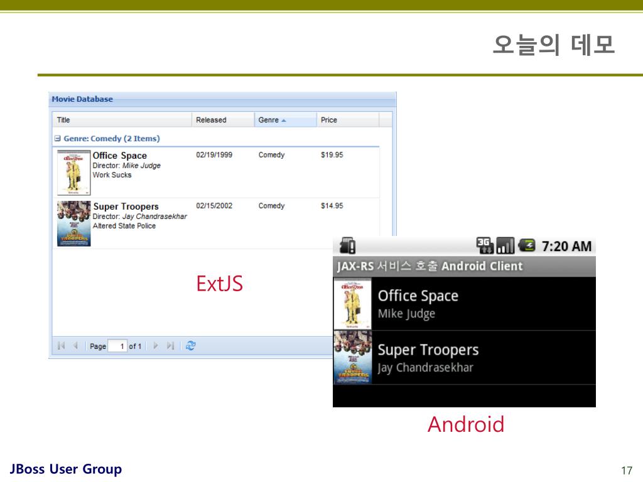Click the 02/19/1999 release date cell
The image size is (643, 482).
214,155
